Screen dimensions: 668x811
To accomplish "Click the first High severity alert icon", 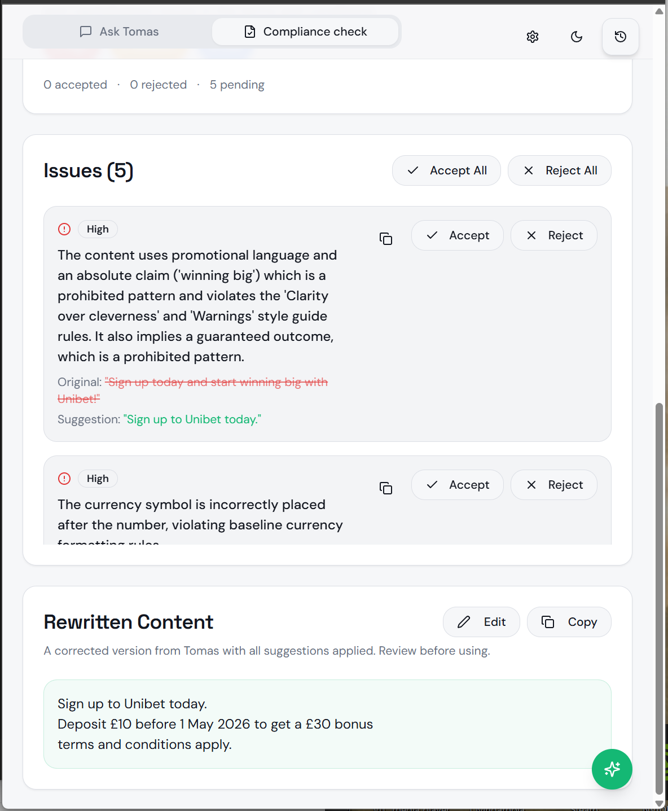I will click(64, 229).
